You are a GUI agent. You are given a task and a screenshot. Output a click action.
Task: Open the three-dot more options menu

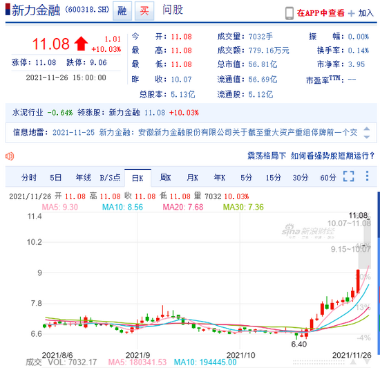pos(367,176)
